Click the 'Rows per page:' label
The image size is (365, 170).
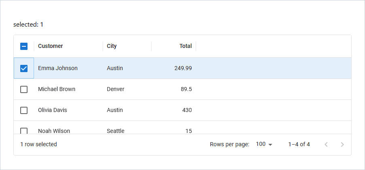pos(229,144)
